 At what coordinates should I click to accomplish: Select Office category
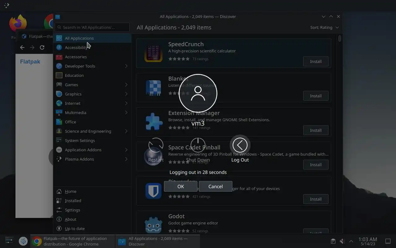click(x=92, y=122)
